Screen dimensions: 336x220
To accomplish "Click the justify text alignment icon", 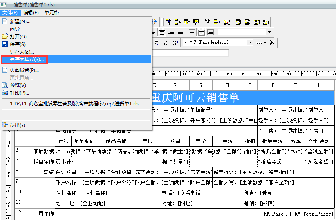I will pos(180,32).
